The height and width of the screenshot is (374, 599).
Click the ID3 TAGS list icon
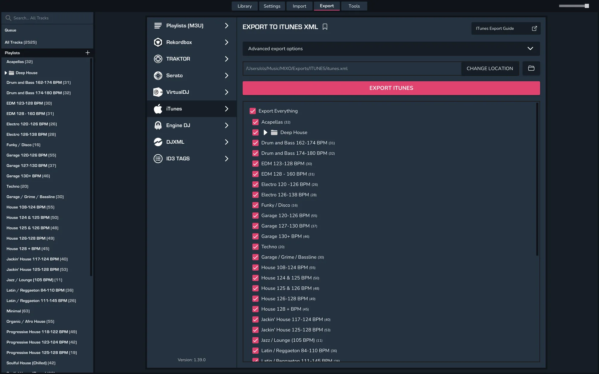coord(158,159)
